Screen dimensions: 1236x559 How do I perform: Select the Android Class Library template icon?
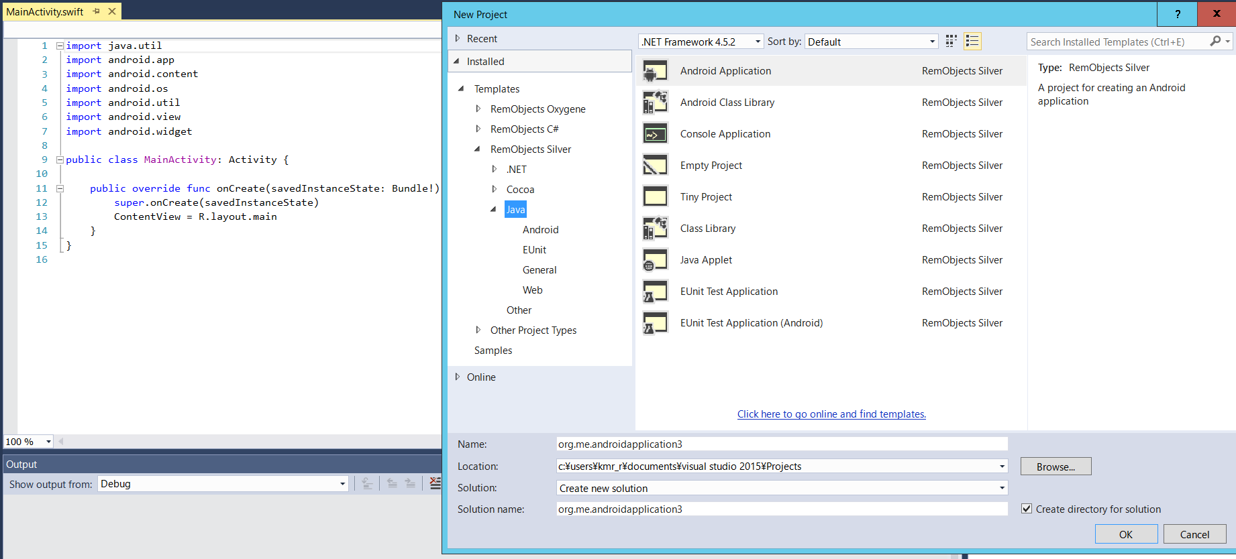coord(655,103)
